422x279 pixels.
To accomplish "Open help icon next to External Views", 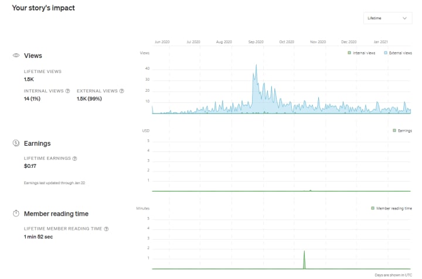I will 122,91.
